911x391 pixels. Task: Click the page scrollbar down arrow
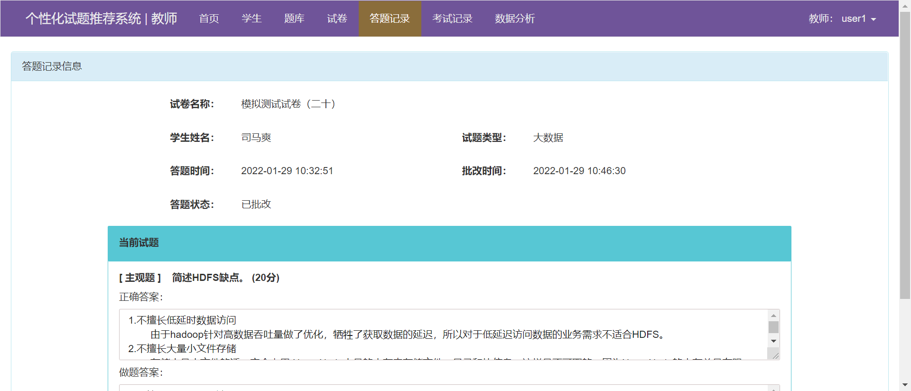pos(905,385)
